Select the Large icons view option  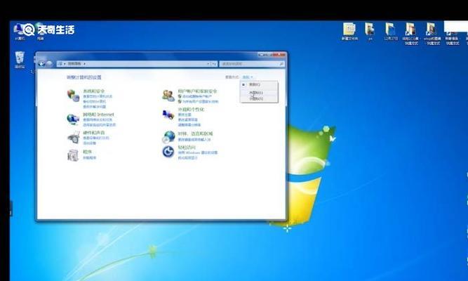pos(255,92)
